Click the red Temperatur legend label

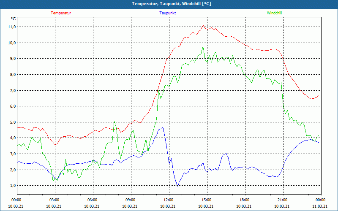[x=61, y=13]
